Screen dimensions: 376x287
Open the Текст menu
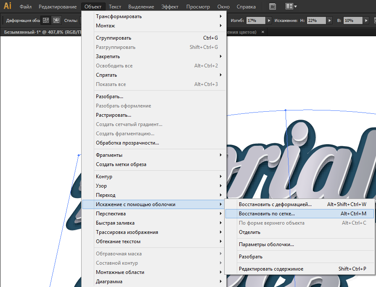[115, 7]
